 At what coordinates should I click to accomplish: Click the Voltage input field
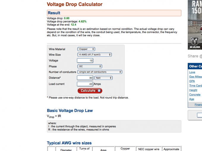(85, 61)
